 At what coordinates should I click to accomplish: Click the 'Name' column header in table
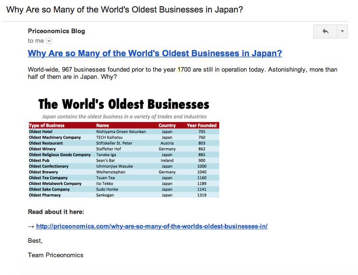[x=102, y=125]
